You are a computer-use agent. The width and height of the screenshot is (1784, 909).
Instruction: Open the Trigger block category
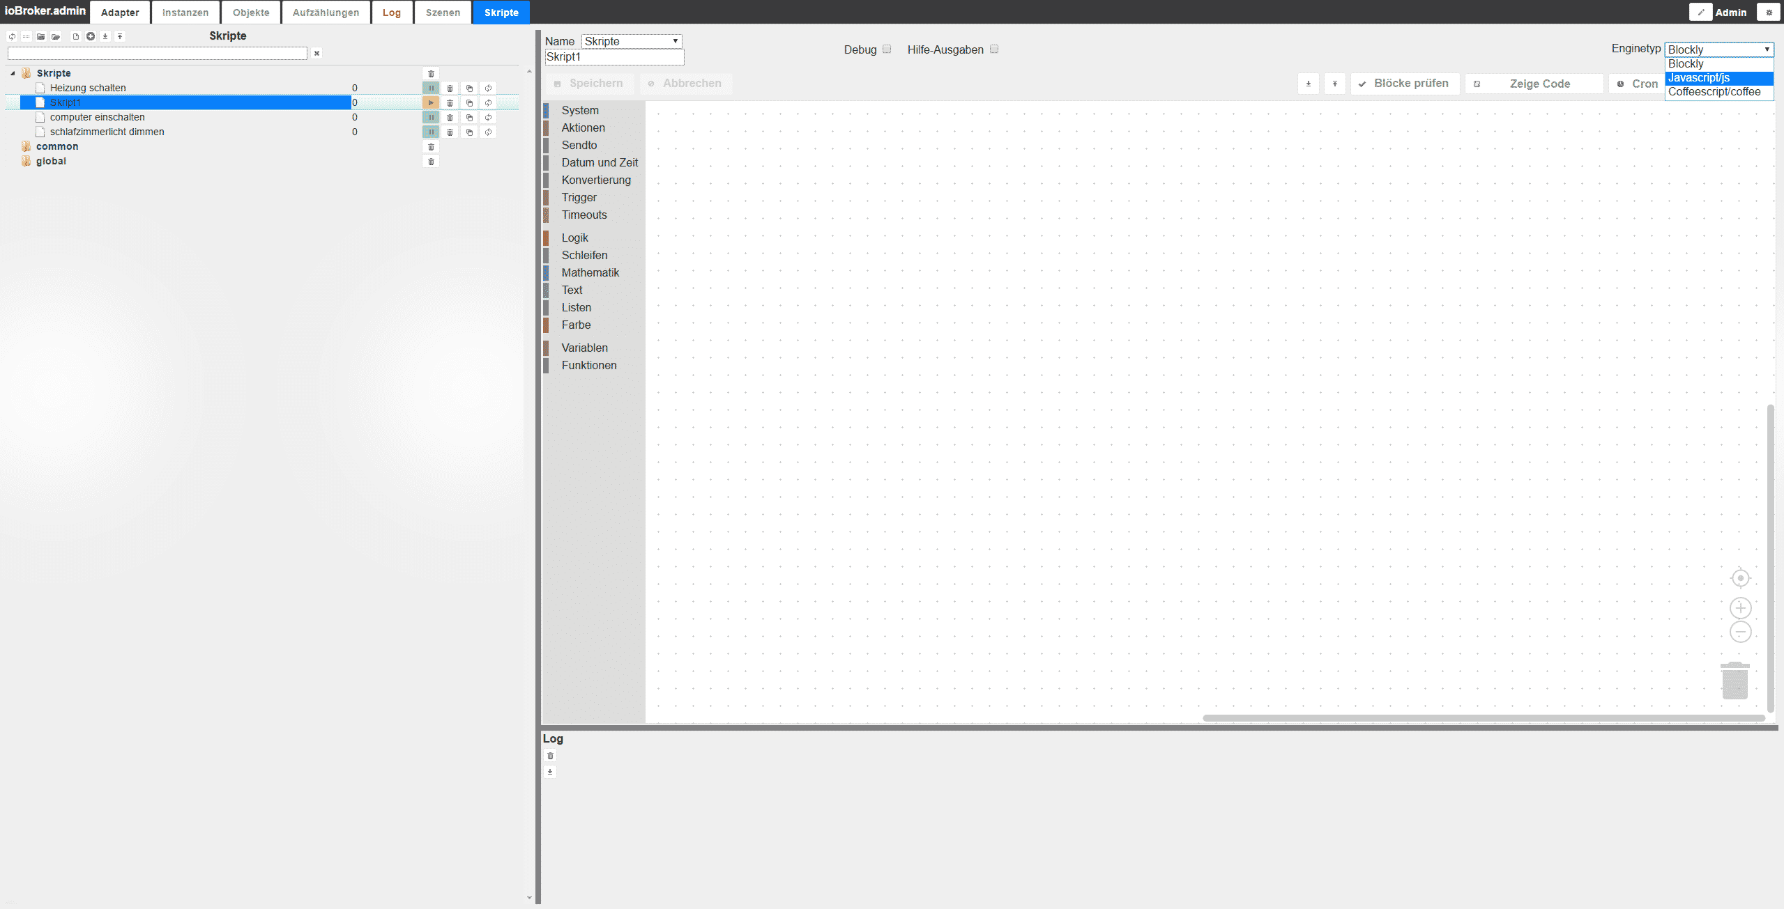pyautogui.click(x=579, y=198)
